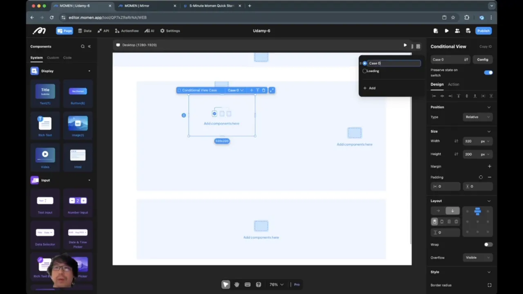Switch to the Action tab

point(453,85)
